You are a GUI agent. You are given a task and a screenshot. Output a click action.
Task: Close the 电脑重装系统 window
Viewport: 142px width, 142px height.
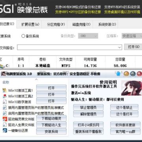coord(139,74)
